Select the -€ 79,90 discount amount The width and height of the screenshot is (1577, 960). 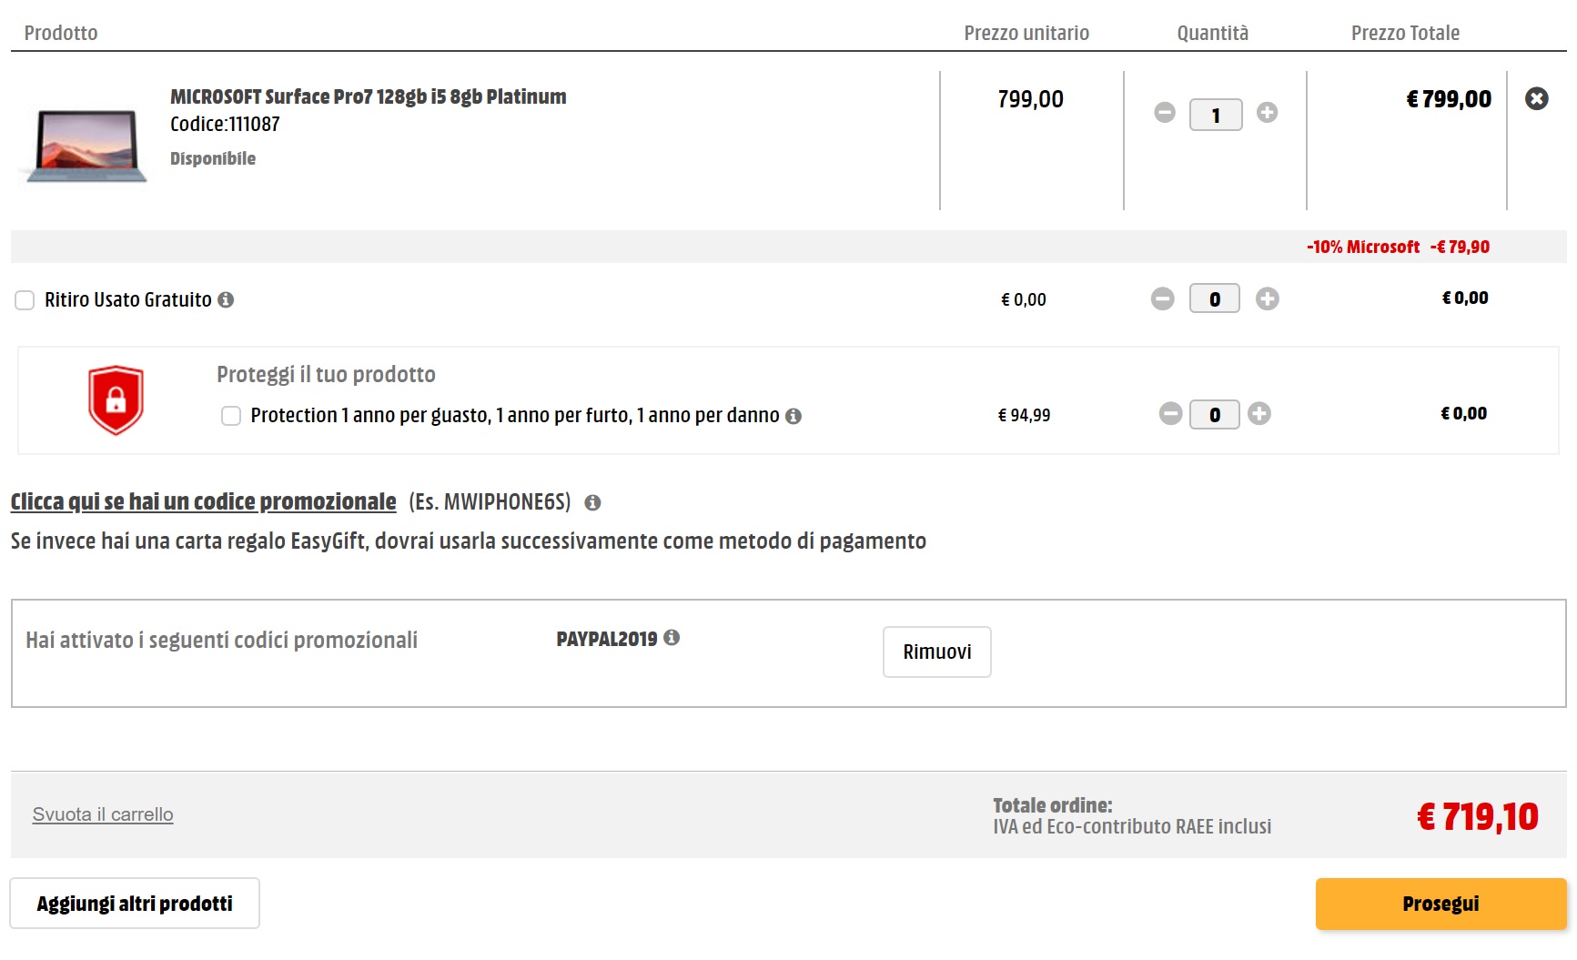pos(1460,247)
